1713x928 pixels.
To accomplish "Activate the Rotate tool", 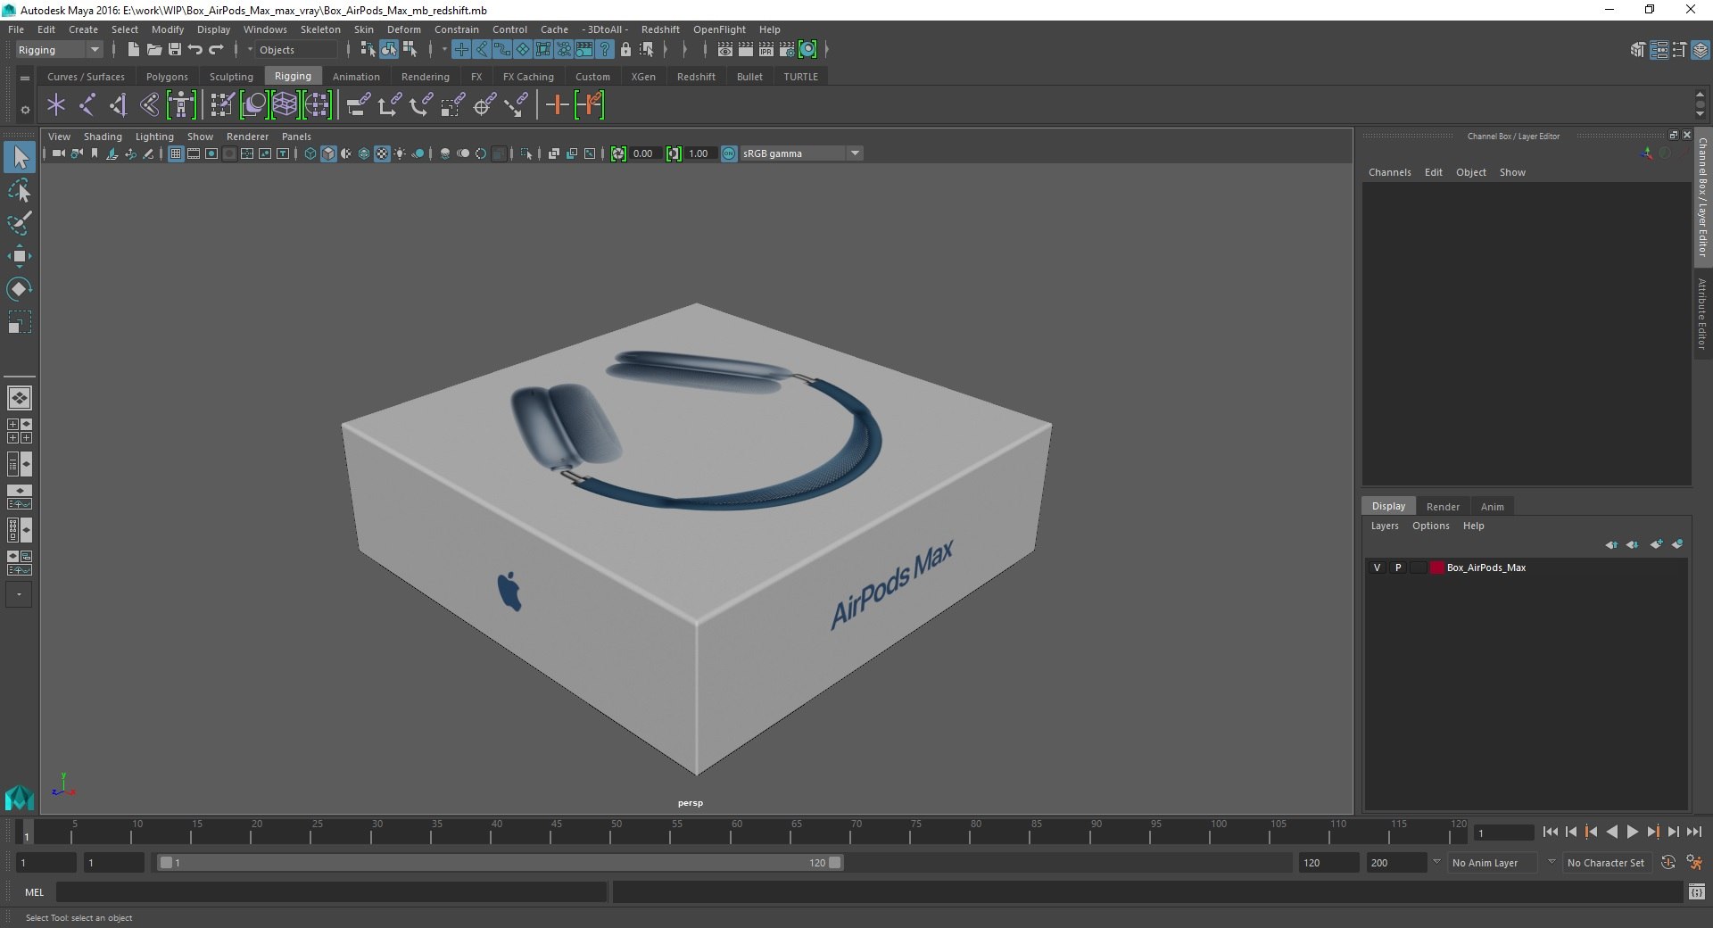I will (19, 289).
